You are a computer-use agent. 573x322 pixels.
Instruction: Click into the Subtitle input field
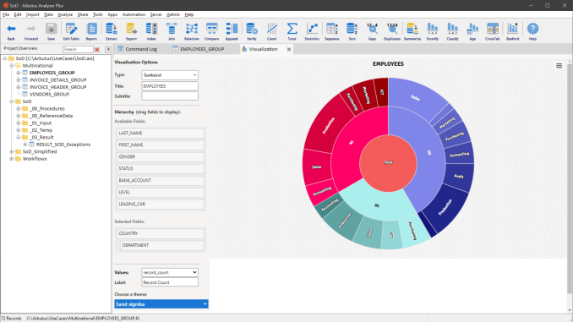click(170, 96)
